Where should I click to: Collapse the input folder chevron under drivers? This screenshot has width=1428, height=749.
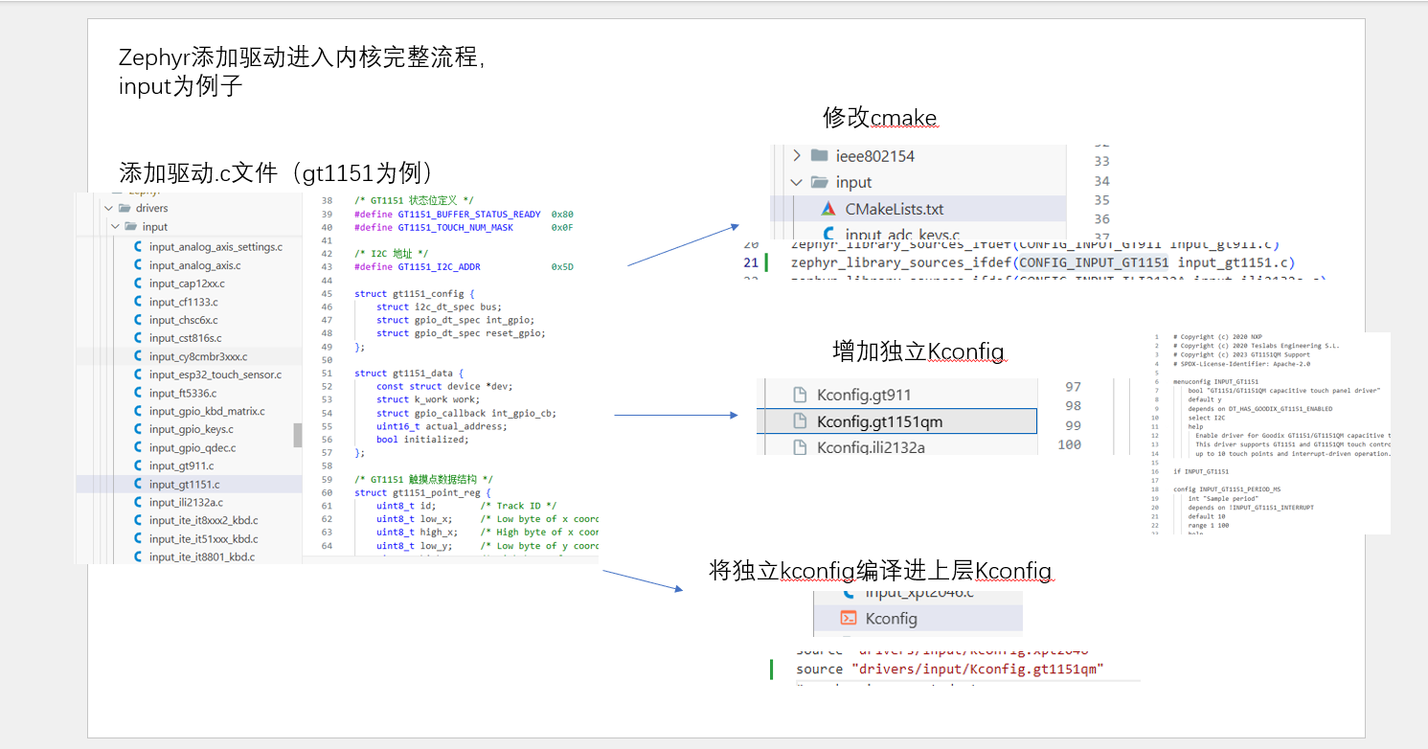click(116, 227)
